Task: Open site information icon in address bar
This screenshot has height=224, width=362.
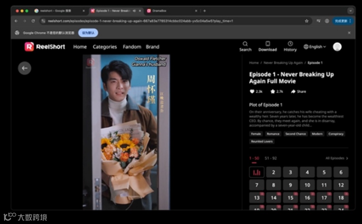Action: pos(43,21)
